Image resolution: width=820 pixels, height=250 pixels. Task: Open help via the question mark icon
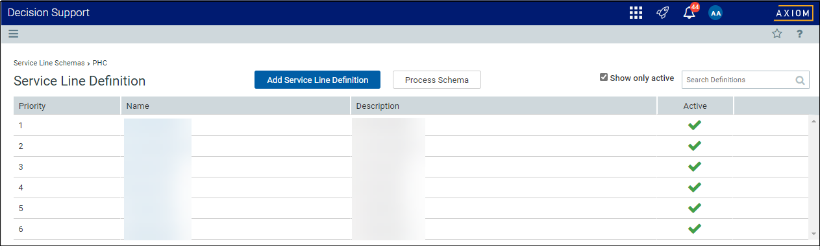tap(800, 34)
